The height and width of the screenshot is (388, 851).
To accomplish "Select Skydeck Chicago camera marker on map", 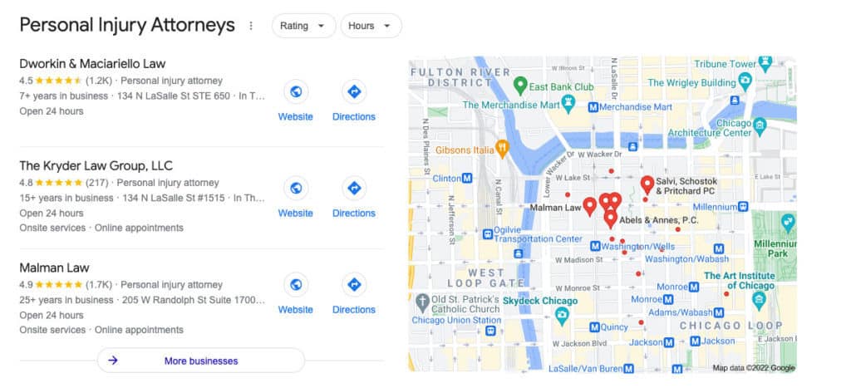I will 563,315.
